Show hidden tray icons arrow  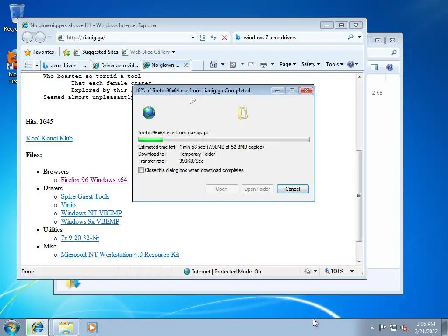[x=372, y=328]
